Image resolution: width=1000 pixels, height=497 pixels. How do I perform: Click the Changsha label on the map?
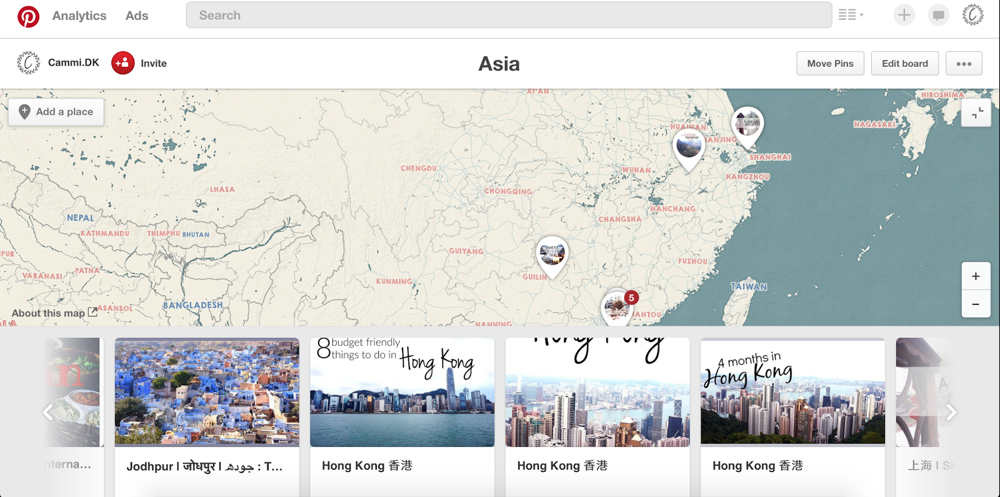pyautogui.click(x=620, y=219)
